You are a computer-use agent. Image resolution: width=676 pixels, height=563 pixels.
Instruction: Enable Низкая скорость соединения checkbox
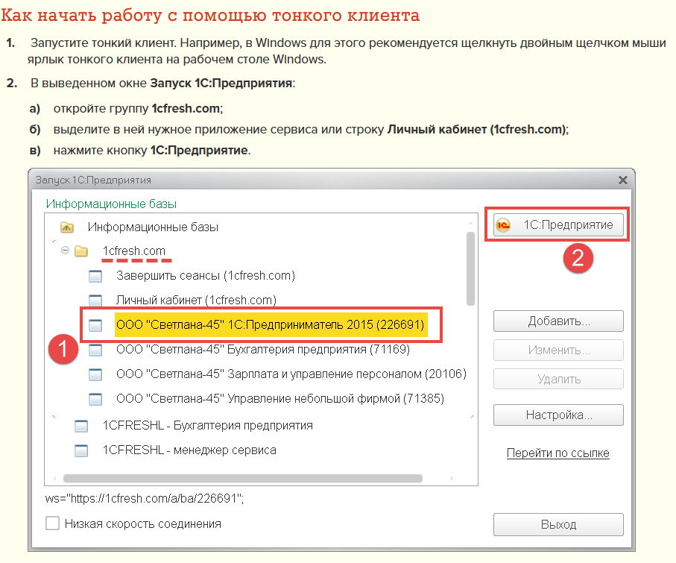(53, 523)
